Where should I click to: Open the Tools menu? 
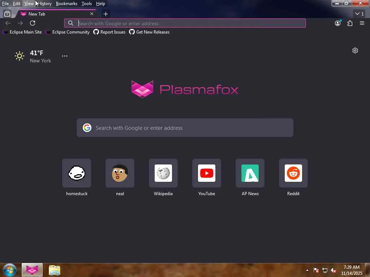point(87,4)
